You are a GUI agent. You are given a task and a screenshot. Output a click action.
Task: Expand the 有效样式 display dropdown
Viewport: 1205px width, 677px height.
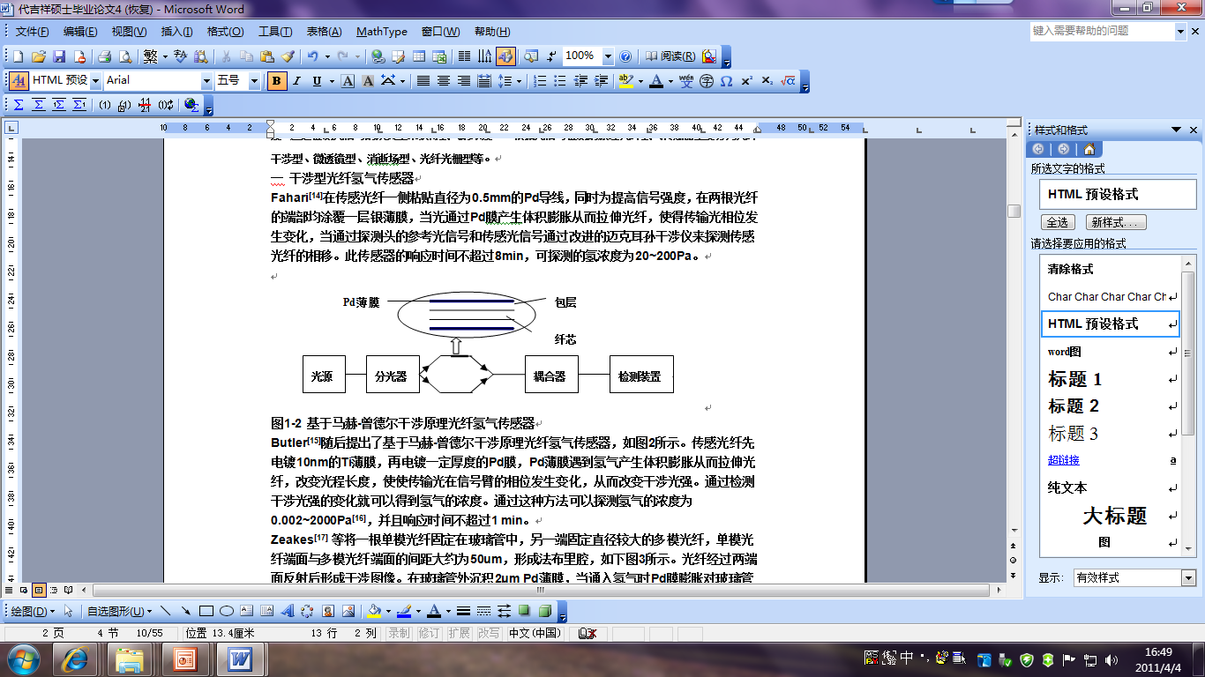tap(1187, 578)
